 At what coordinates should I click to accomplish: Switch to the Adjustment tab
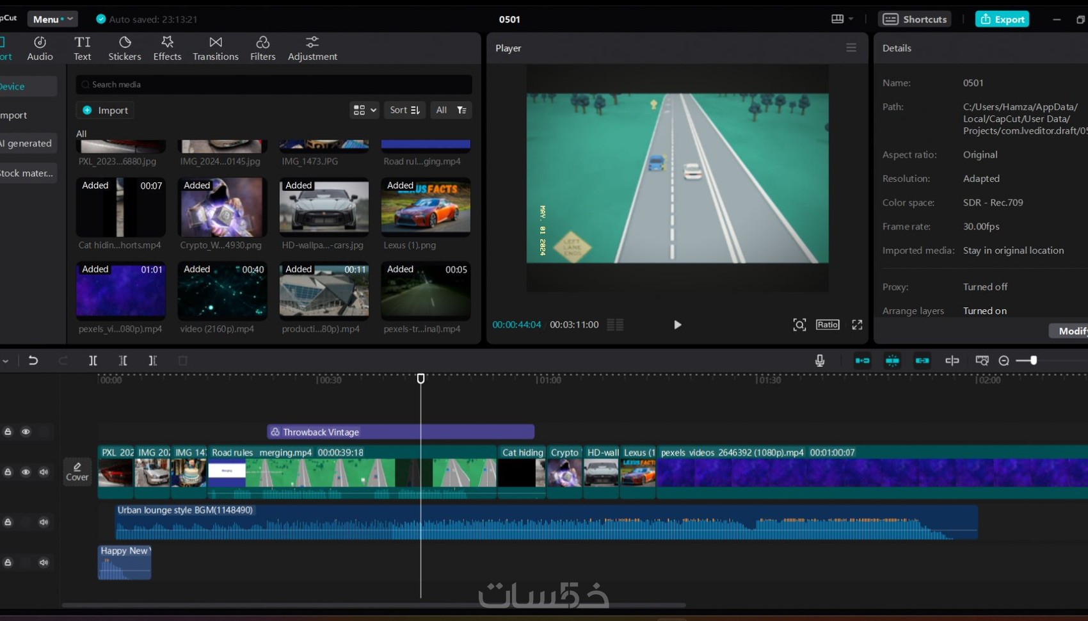pos(312,48)
